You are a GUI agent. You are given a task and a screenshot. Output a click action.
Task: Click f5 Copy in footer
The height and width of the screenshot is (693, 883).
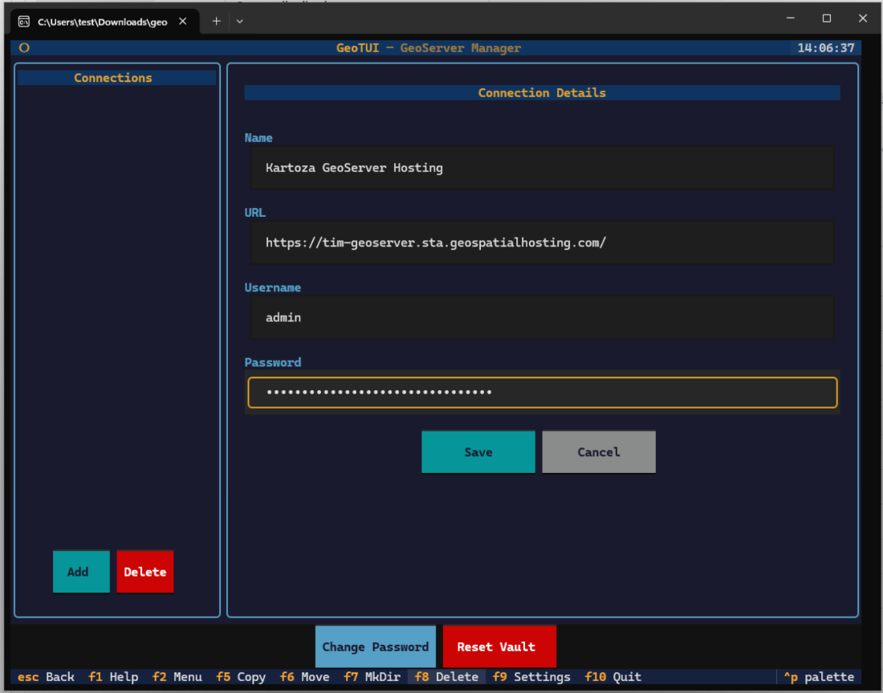tap(241, 677)
